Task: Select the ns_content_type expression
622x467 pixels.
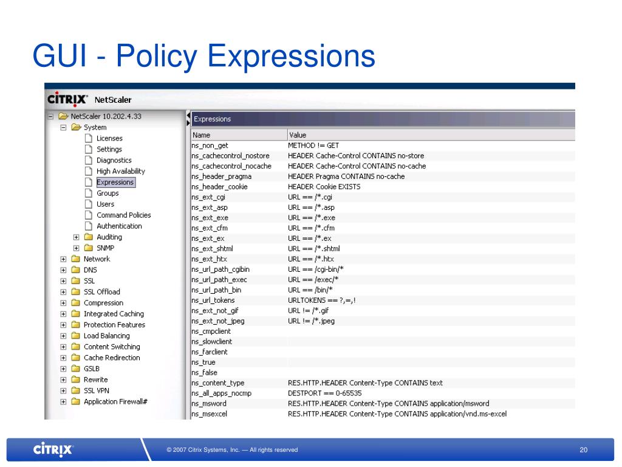Action: [383, 383]
